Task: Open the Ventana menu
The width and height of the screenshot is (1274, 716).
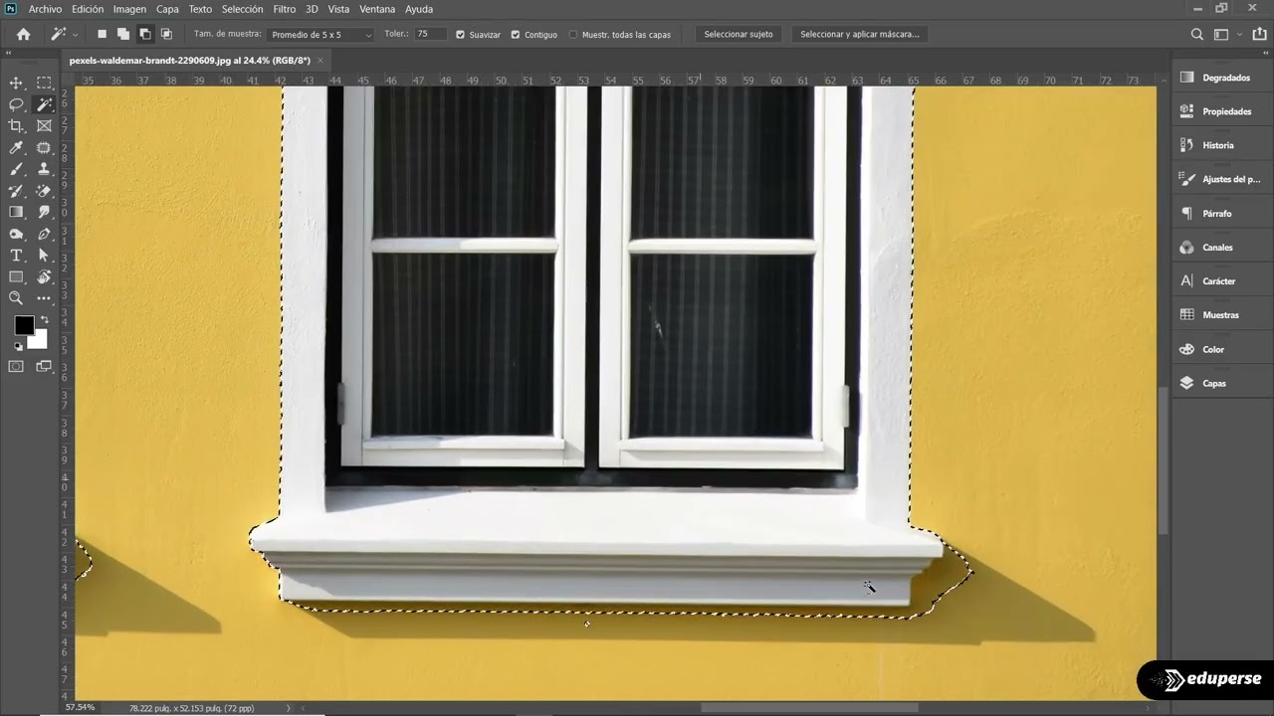Action: coord(377,9)
